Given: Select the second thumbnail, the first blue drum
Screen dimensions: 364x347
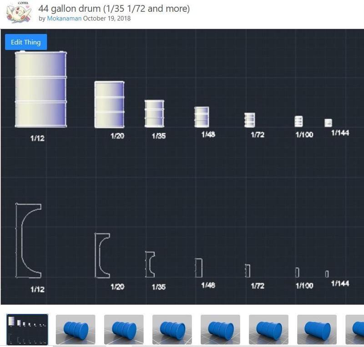Looking at the screenshot, I should coord(76,330).
